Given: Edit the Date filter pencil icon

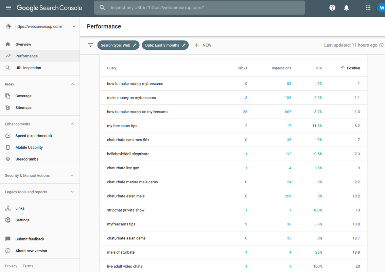Looking at the screenshot, I should point(183,45).
